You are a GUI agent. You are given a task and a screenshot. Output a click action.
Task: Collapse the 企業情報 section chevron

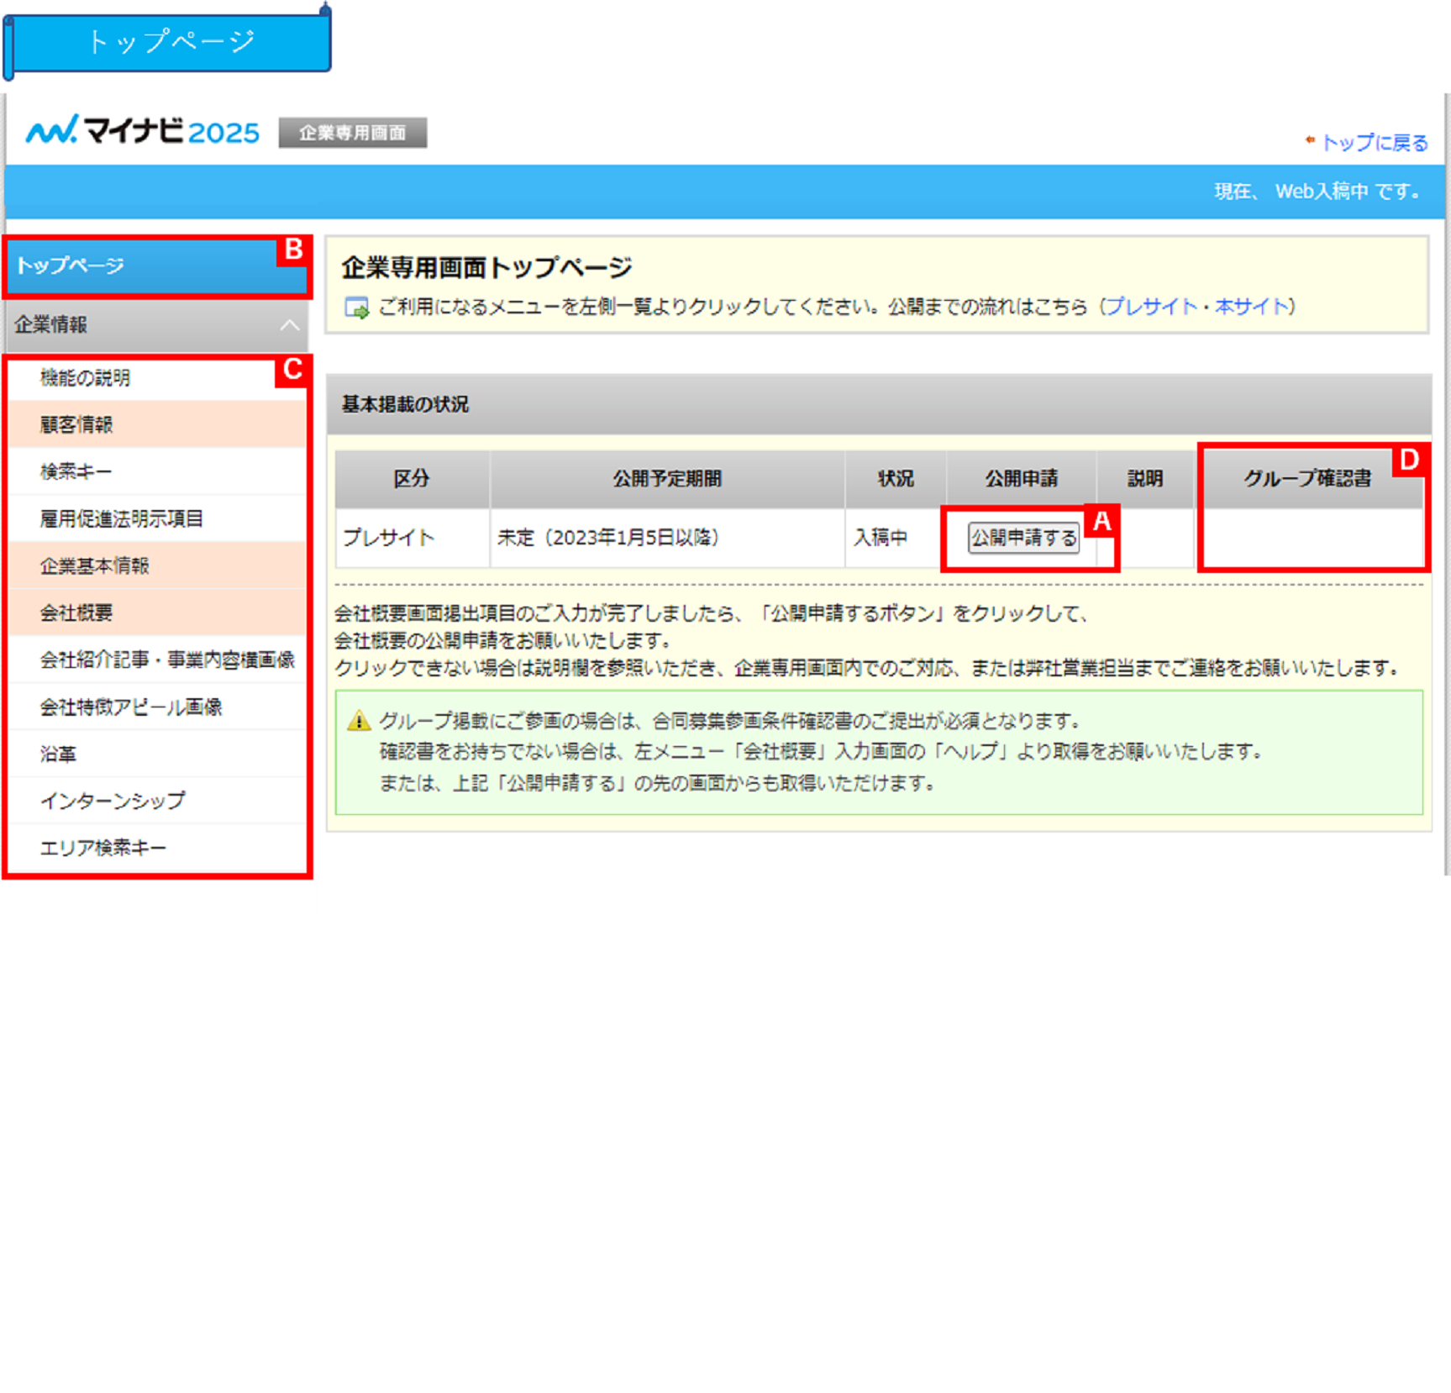290,325
